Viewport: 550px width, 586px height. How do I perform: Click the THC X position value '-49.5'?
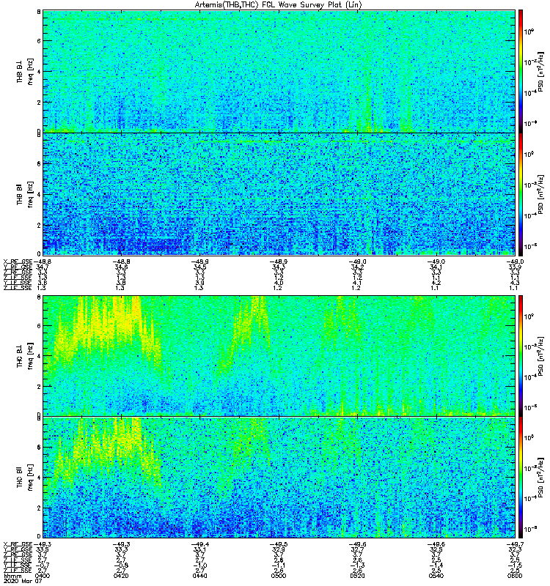[x=279, y=544]
